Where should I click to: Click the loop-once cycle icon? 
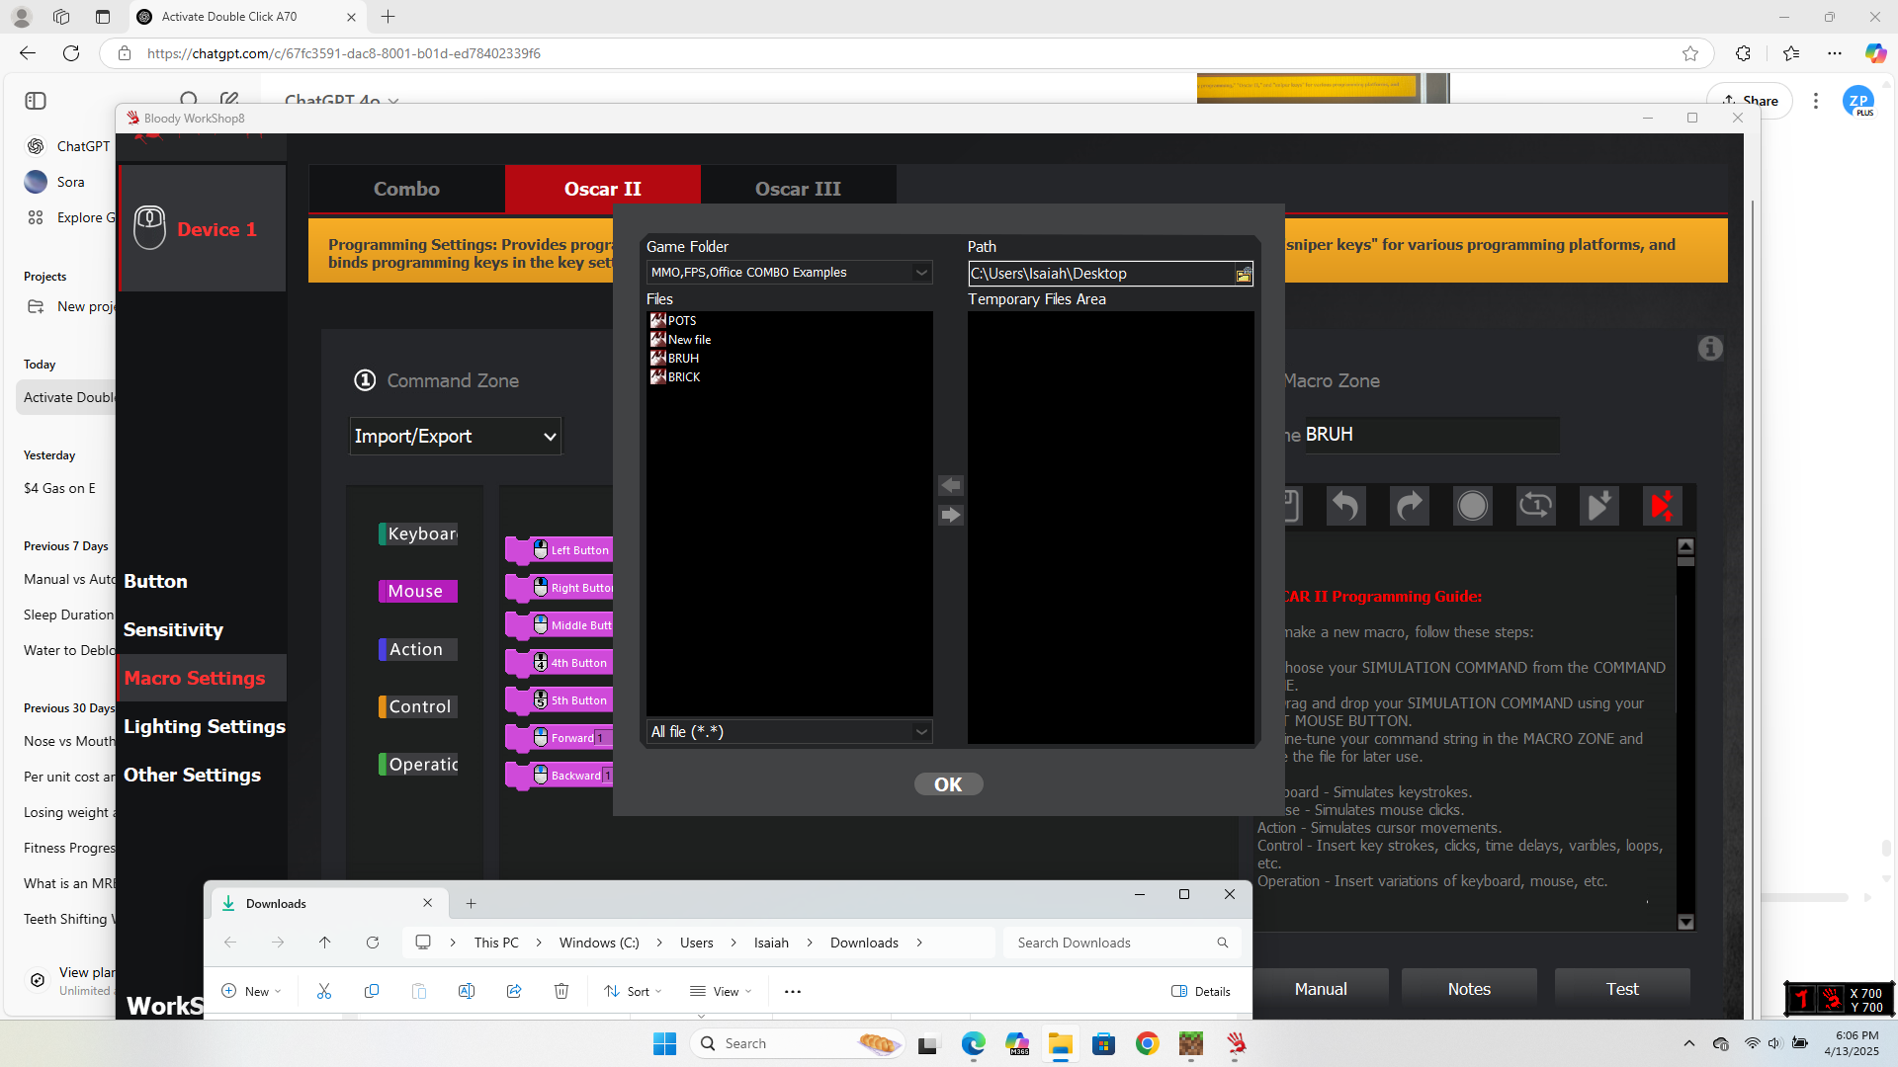tap(1535, 506)
